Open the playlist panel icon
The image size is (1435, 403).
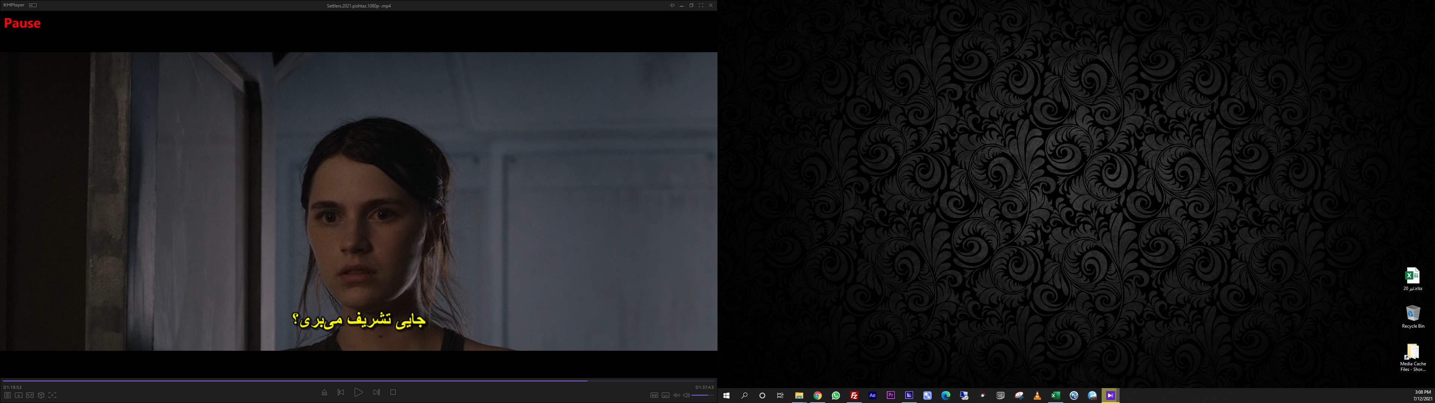point(7,395)
